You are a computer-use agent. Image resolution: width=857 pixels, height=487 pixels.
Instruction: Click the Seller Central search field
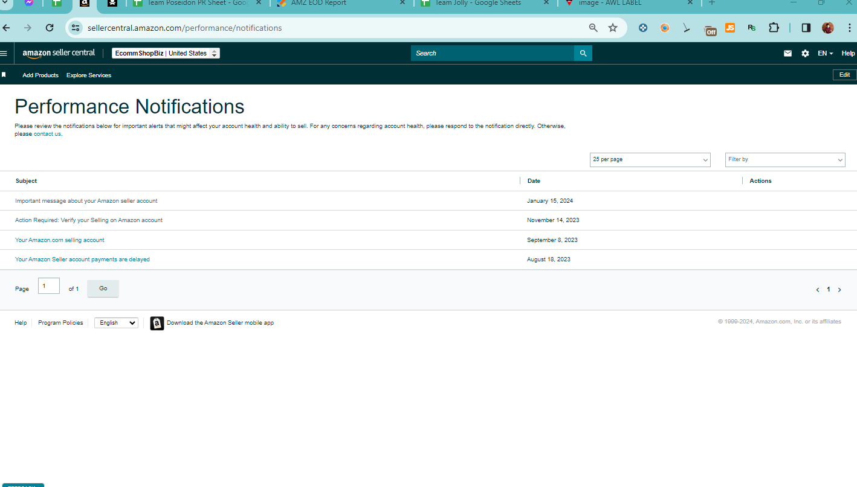(493, 53)
